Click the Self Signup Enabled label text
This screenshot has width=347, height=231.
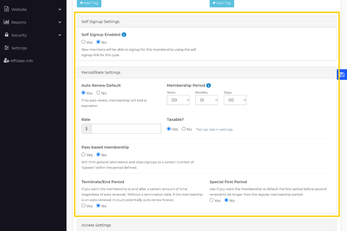pyautogui.click(x=101, y=35)
